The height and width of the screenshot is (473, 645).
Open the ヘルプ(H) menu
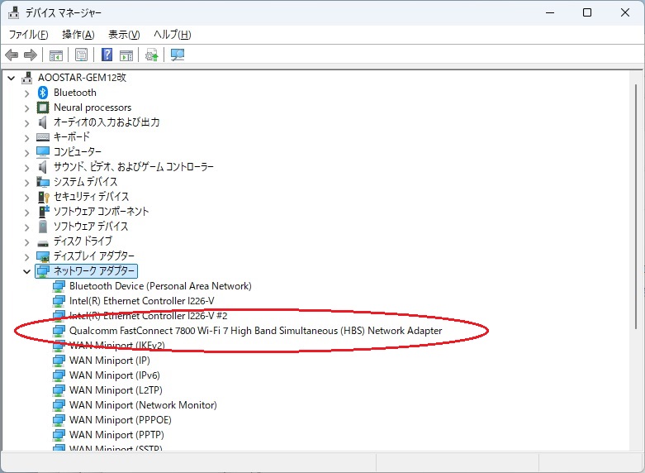(x=172, y=35)
